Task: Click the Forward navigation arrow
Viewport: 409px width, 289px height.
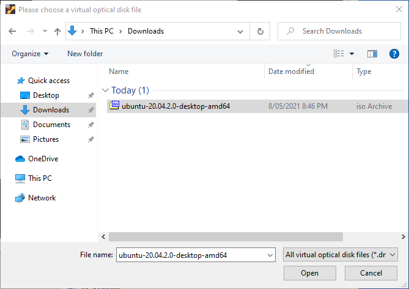Action: tap(31, 31)
